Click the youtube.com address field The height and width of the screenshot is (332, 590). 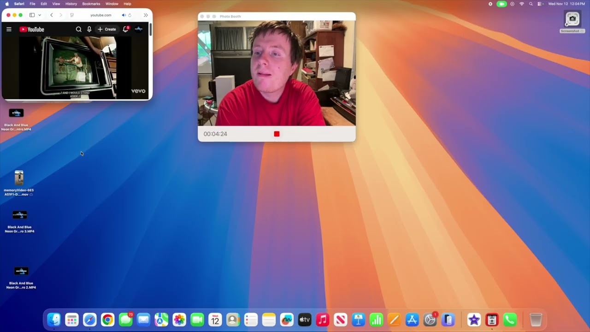coord(101,15)
